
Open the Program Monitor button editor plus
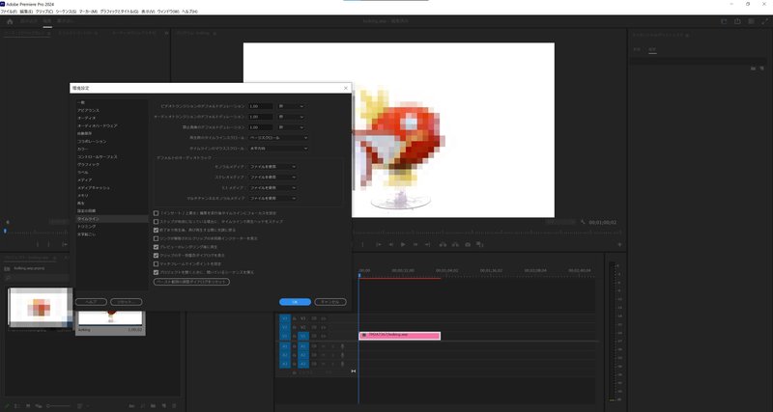click(619, 245)
